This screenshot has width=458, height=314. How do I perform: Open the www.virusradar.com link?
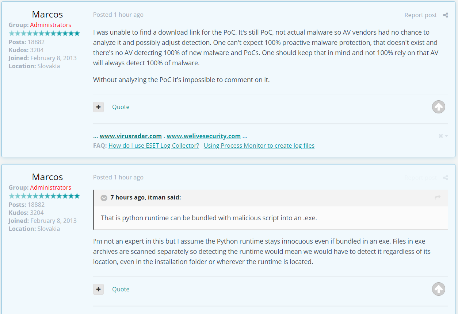131,136
